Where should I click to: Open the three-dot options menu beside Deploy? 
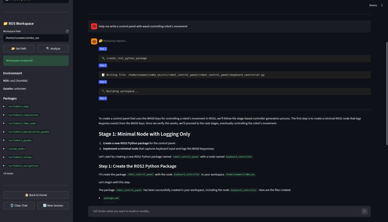382,5
